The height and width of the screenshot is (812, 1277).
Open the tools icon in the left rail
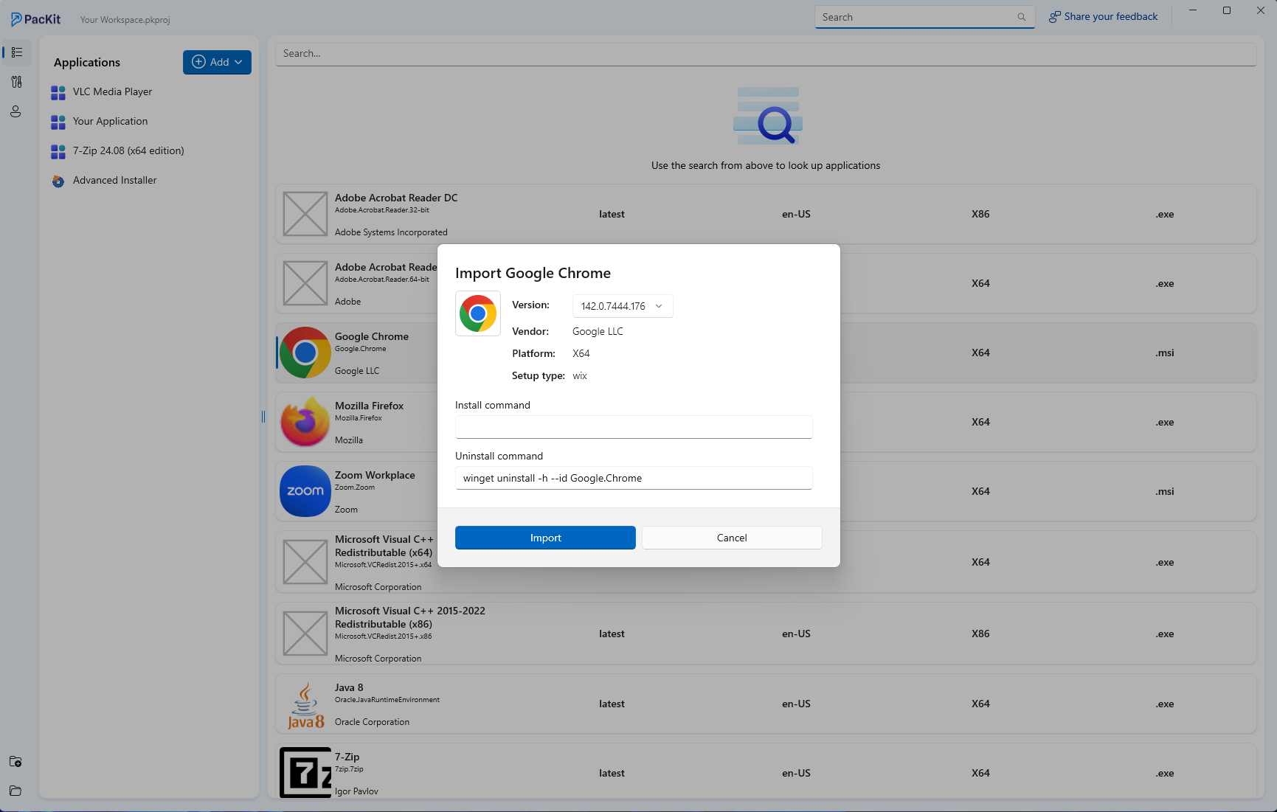click(x=16, y=82)
